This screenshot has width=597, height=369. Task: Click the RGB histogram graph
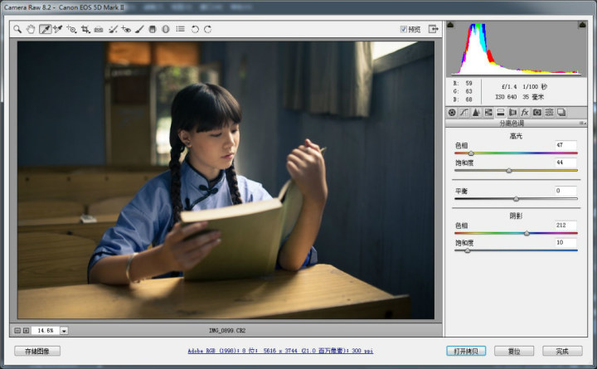[x=516, y=49]
